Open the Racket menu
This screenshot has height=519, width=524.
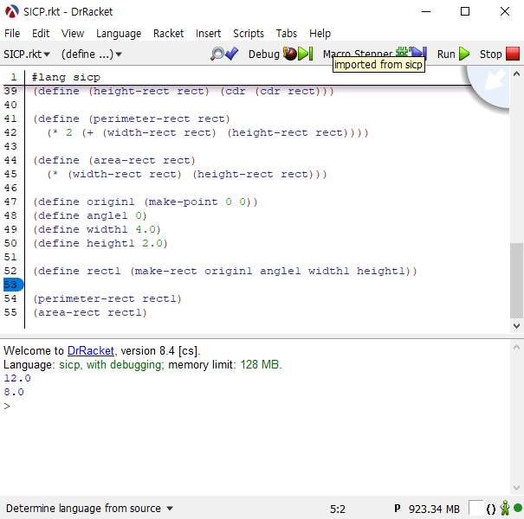click(x=168, y=33)
